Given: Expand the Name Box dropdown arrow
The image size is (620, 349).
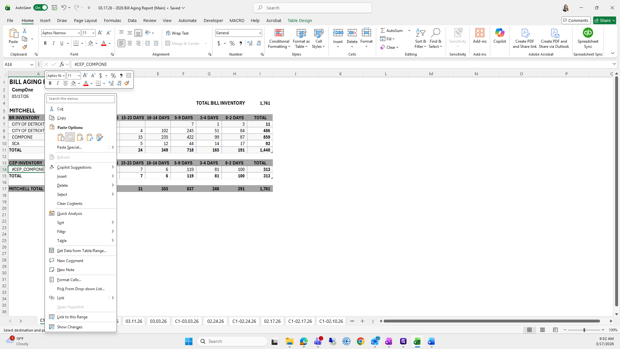Looking at the screenshot, I should (32, 64).
